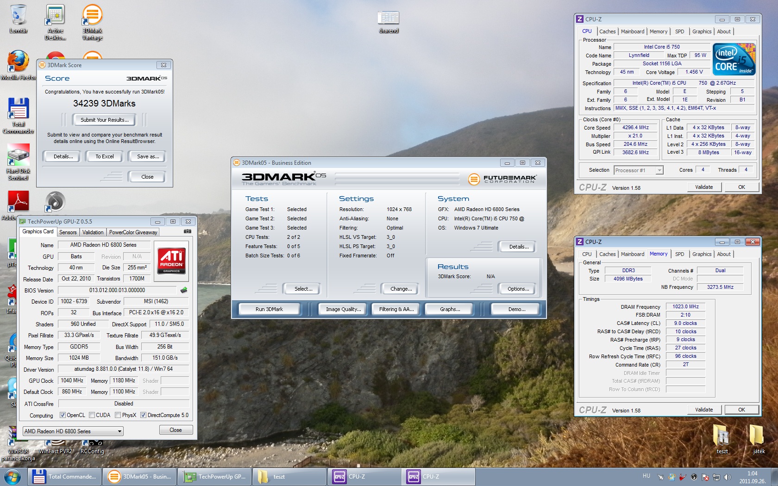Screen dimensions: 778x486
Task: Click the 3DMark05 taskbar button
Action: (x=139, y=477)
